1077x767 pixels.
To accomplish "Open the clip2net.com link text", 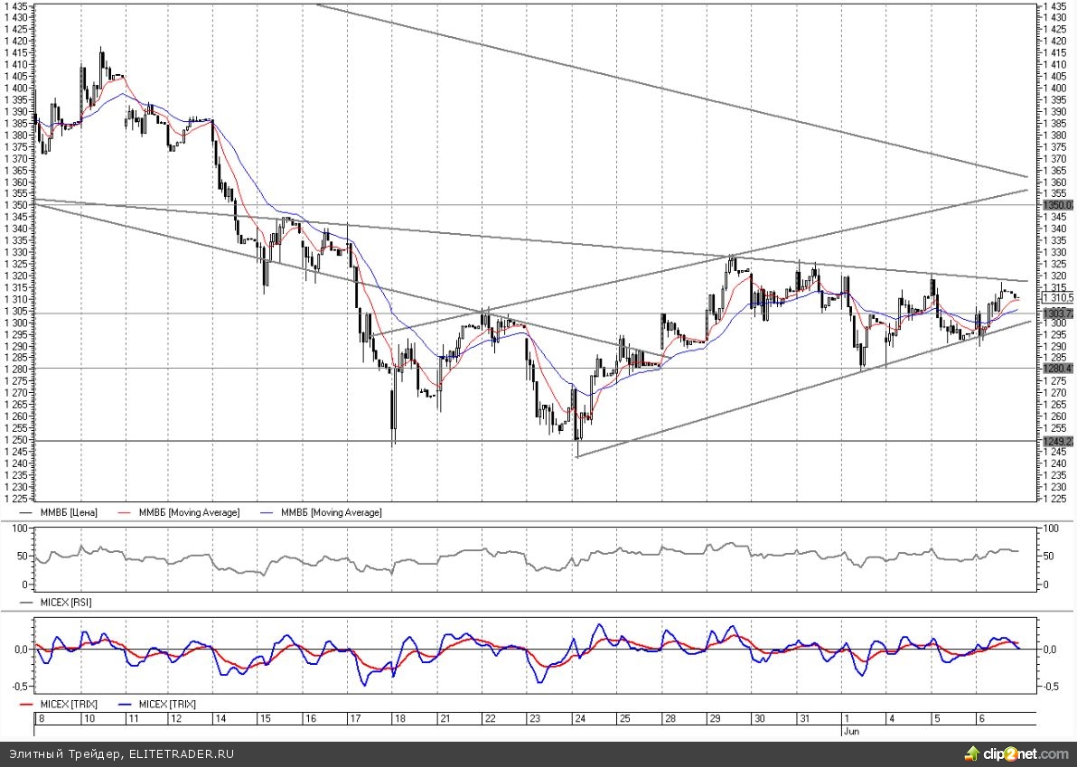I will click(x=1025, y=753).
